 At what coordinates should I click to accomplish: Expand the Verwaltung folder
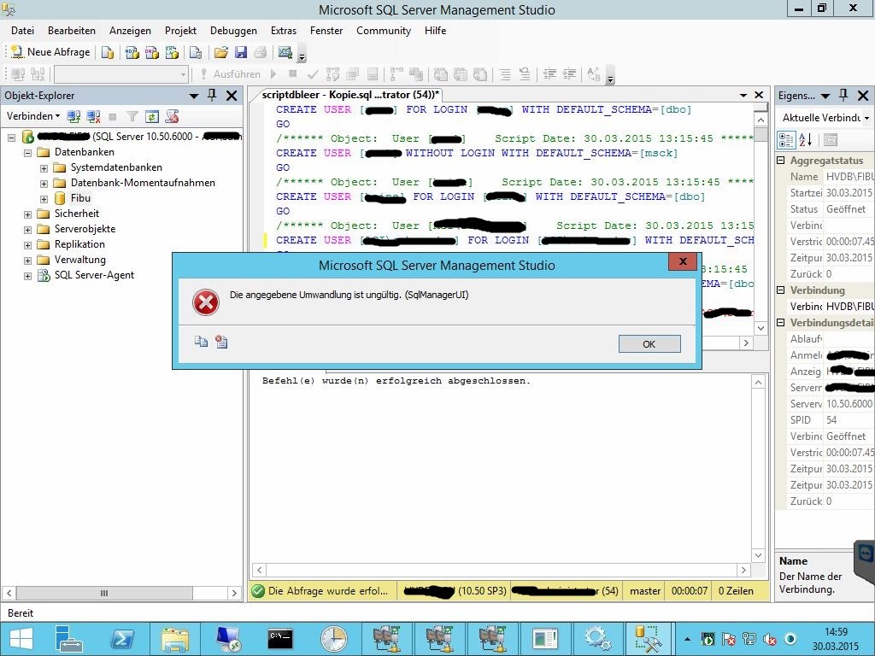coord(27,260)
